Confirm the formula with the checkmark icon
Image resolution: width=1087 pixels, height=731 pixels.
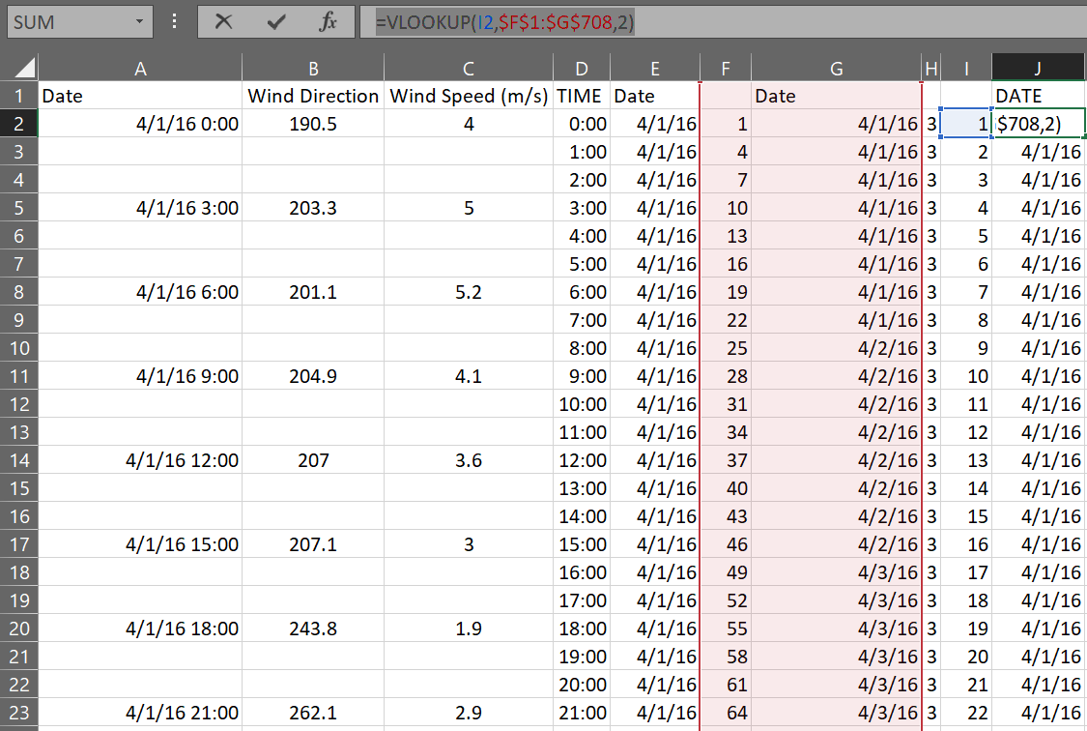(276, 22)
